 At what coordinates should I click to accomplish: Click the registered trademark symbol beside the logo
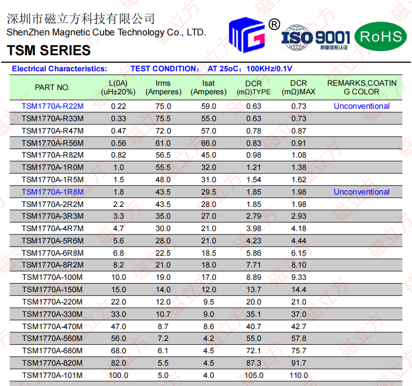coord(274,24)
